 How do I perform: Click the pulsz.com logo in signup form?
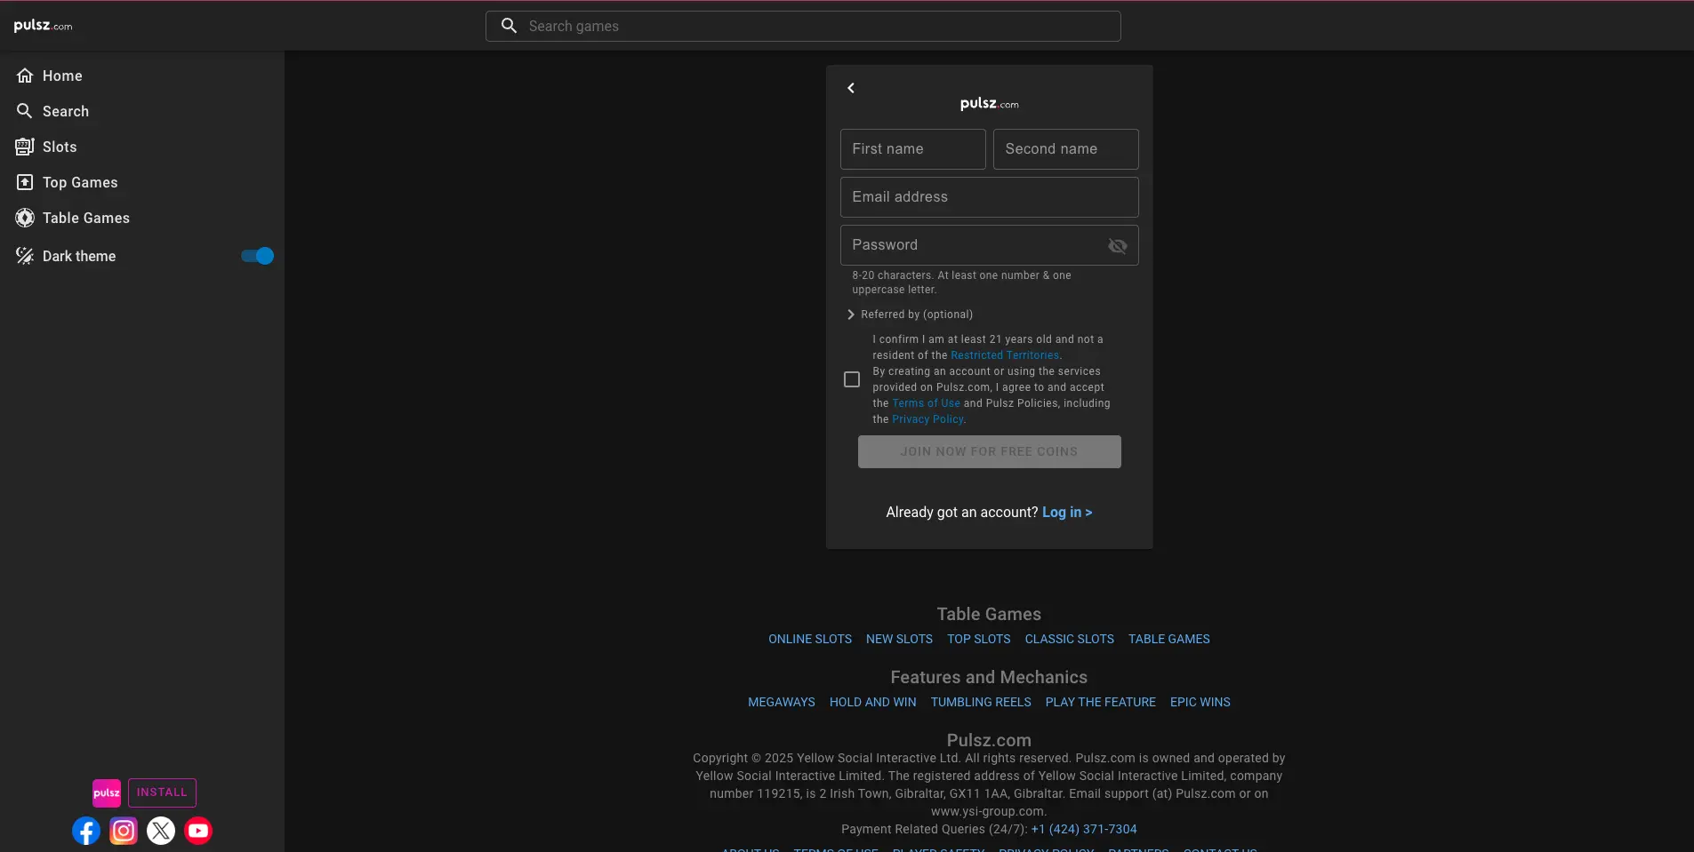[990, 104]
